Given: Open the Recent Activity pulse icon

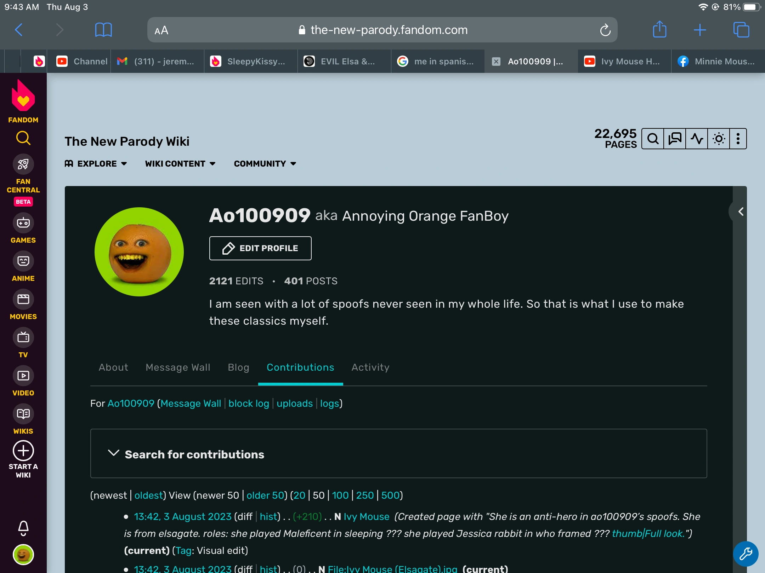Looking at the screenshot, I should point(697,139).
